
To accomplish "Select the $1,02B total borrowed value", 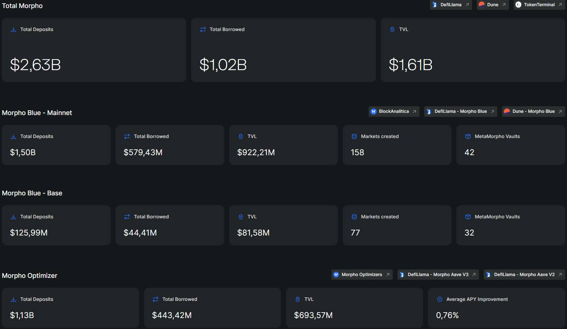I will tap(223, 65).
